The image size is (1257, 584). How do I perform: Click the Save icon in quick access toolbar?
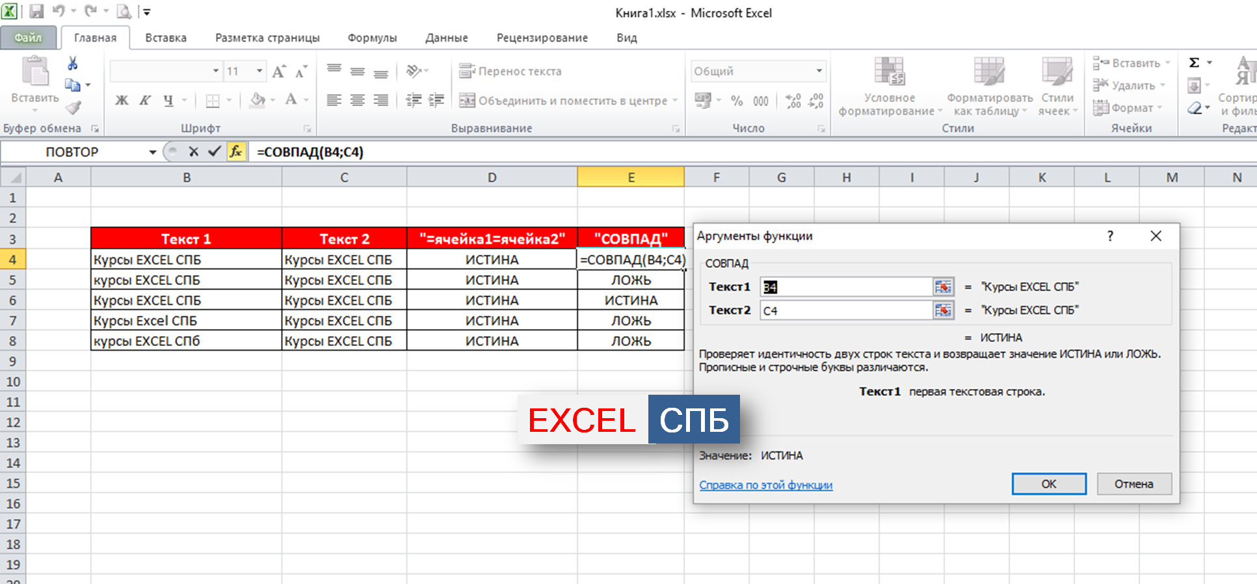36,11
